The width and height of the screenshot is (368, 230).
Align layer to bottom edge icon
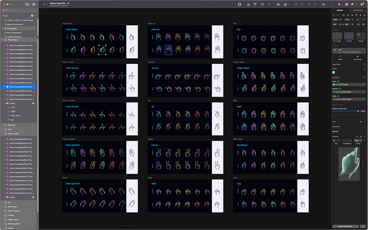coord(364,15)
